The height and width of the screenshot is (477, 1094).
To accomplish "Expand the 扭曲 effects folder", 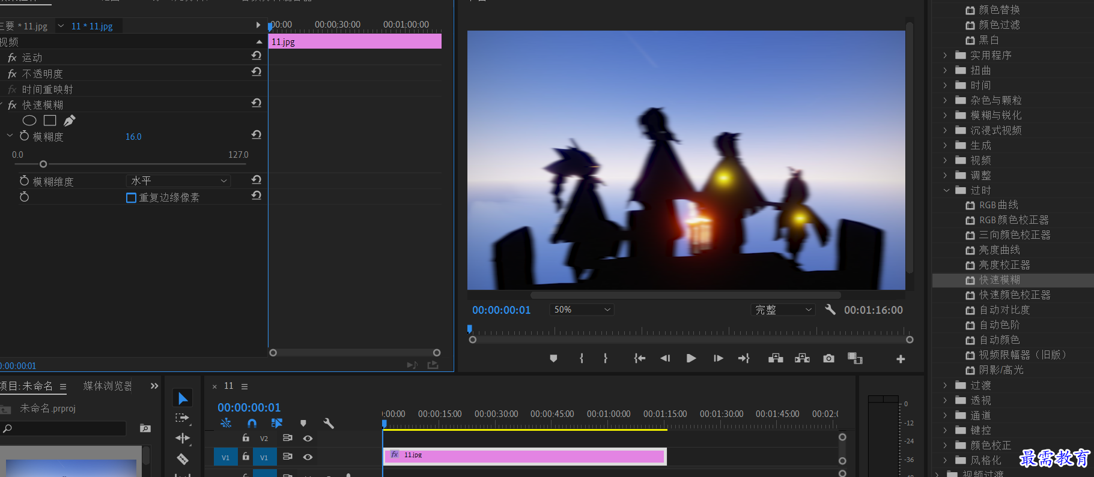I will [945, 70].
